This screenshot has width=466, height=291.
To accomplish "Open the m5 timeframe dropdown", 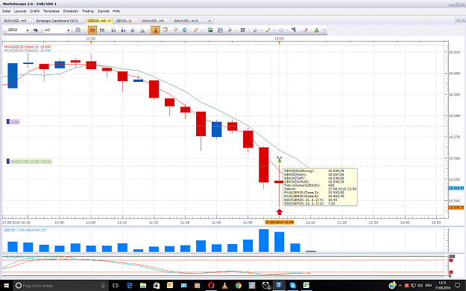I will tap(69, 31).
